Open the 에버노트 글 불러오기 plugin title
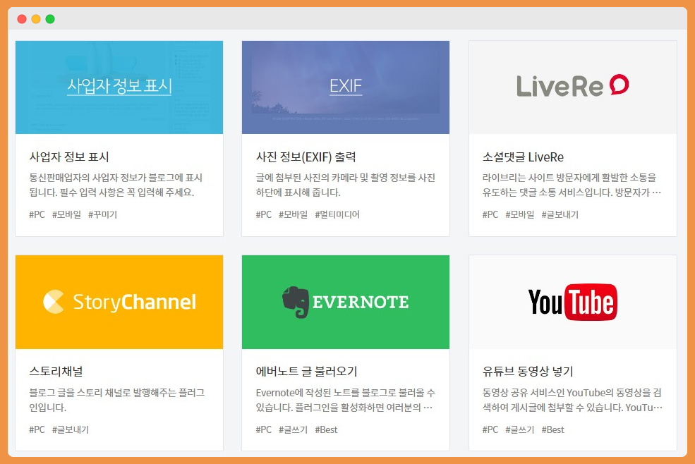Image resolution: width=695 pixels, height=464 pixels. (306, 372)
